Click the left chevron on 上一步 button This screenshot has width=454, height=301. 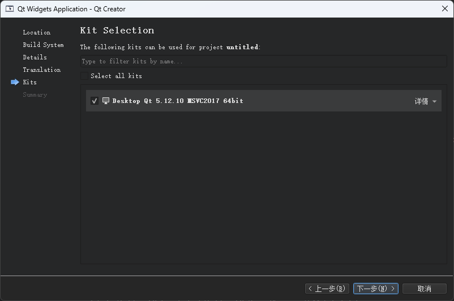tap(310, 289)
